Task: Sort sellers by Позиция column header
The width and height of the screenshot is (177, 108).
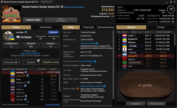Action: click(x=42, y=69)
